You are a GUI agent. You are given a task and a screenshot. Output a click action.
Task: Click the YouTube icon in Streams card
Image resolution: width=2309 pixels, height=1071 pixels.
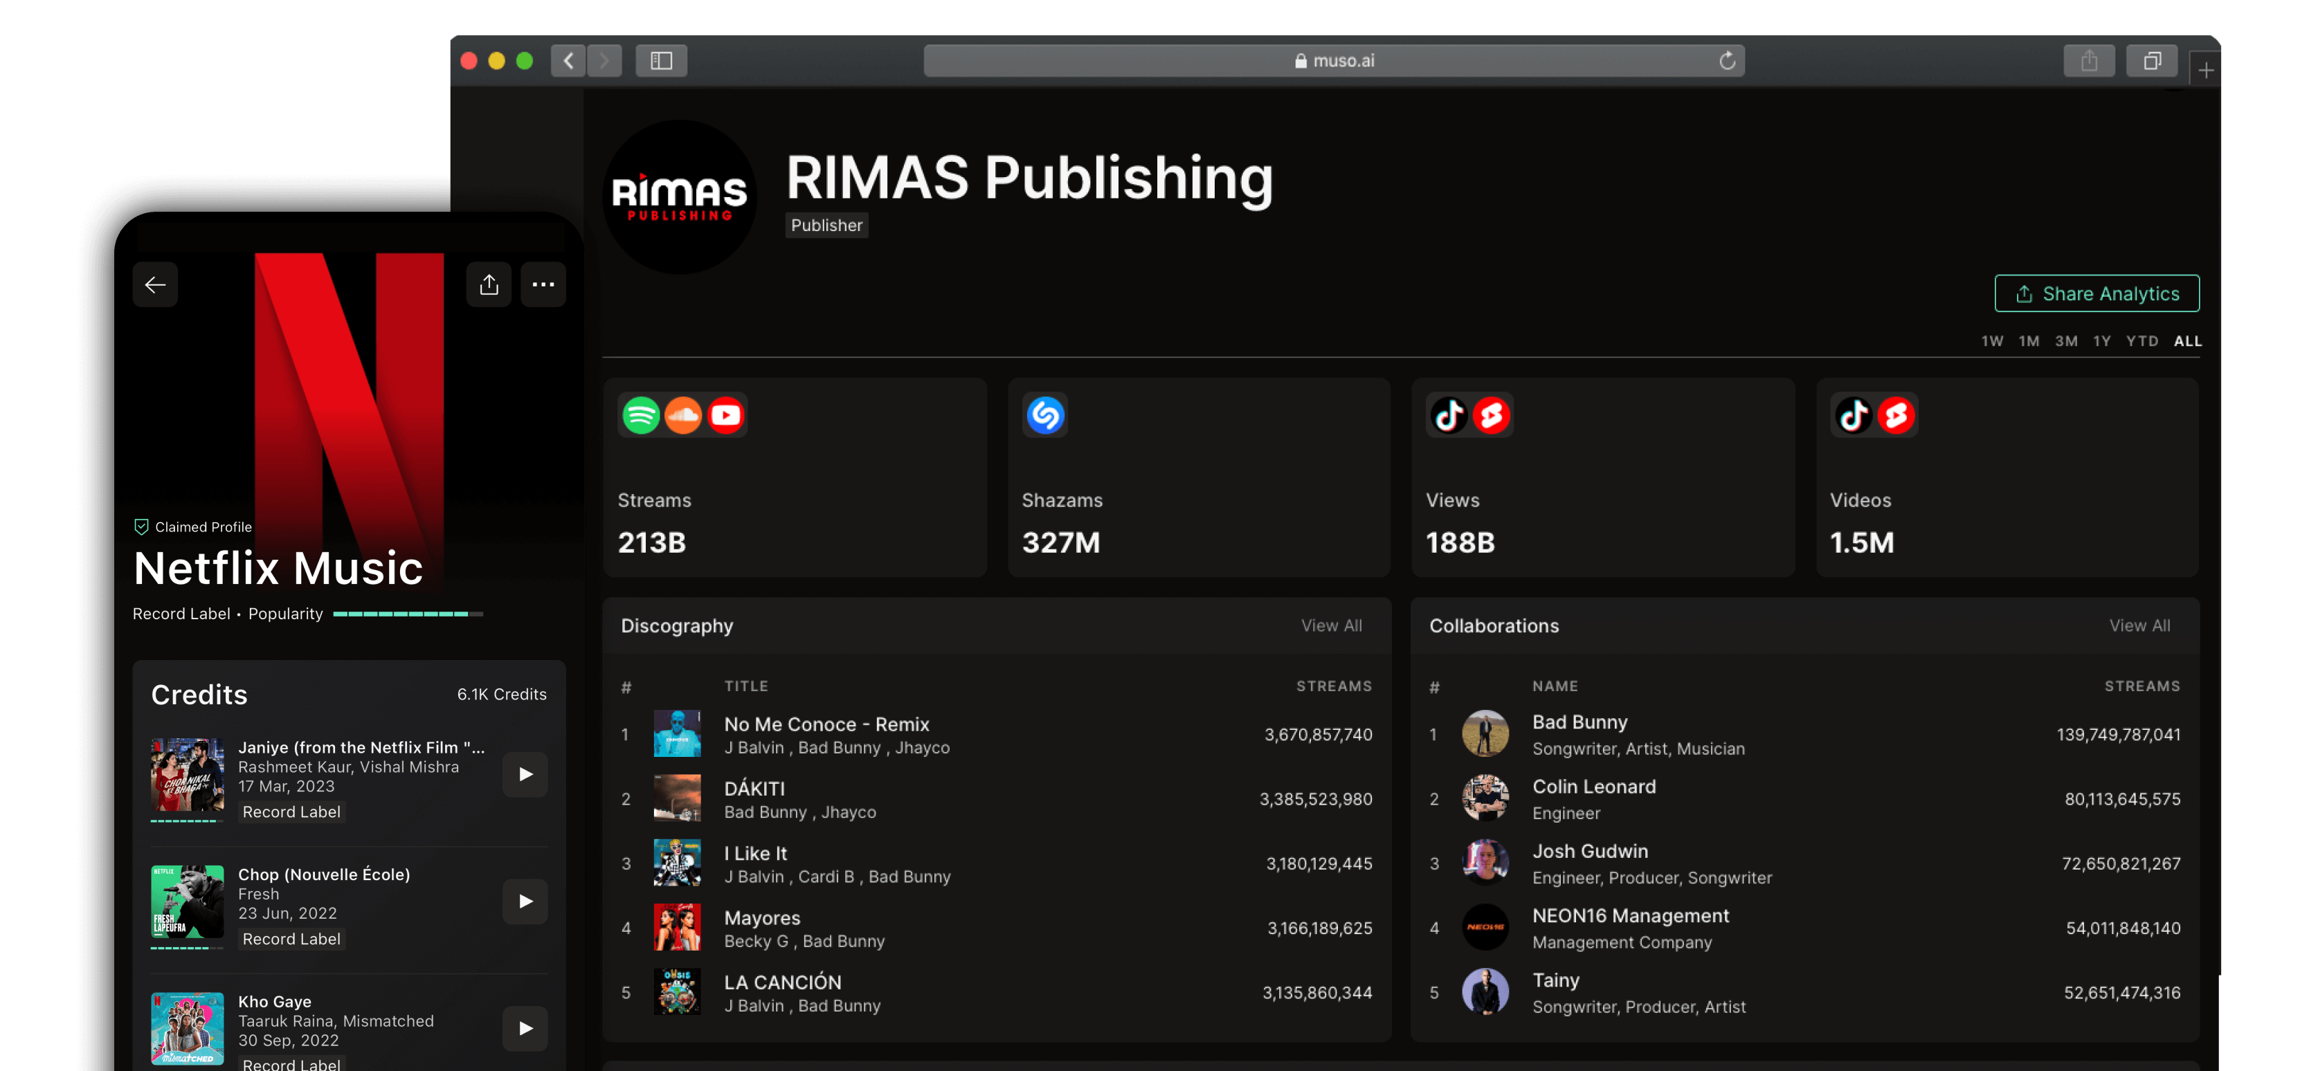coord(725,416)
